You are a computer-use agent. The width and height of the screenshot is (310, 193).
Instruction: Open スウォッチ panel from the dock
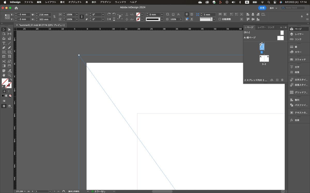[299, 59]
